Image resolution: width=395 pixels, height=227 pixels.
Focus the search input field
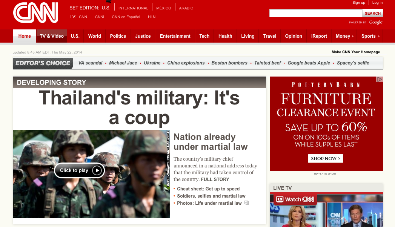pos(316,13)
